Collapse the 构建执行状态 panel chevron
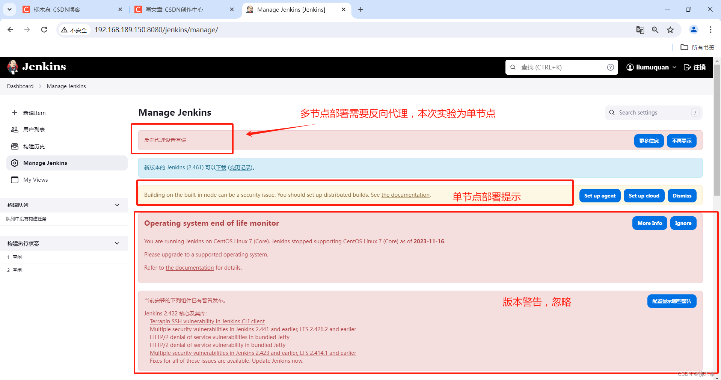The width and height of the screenshot is (721, 380). pyautogui.click(x=117, y=243)
